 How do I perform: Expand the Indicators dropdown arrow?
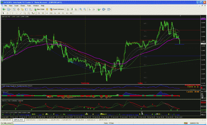pyautogui.click(x=100, y=9)
